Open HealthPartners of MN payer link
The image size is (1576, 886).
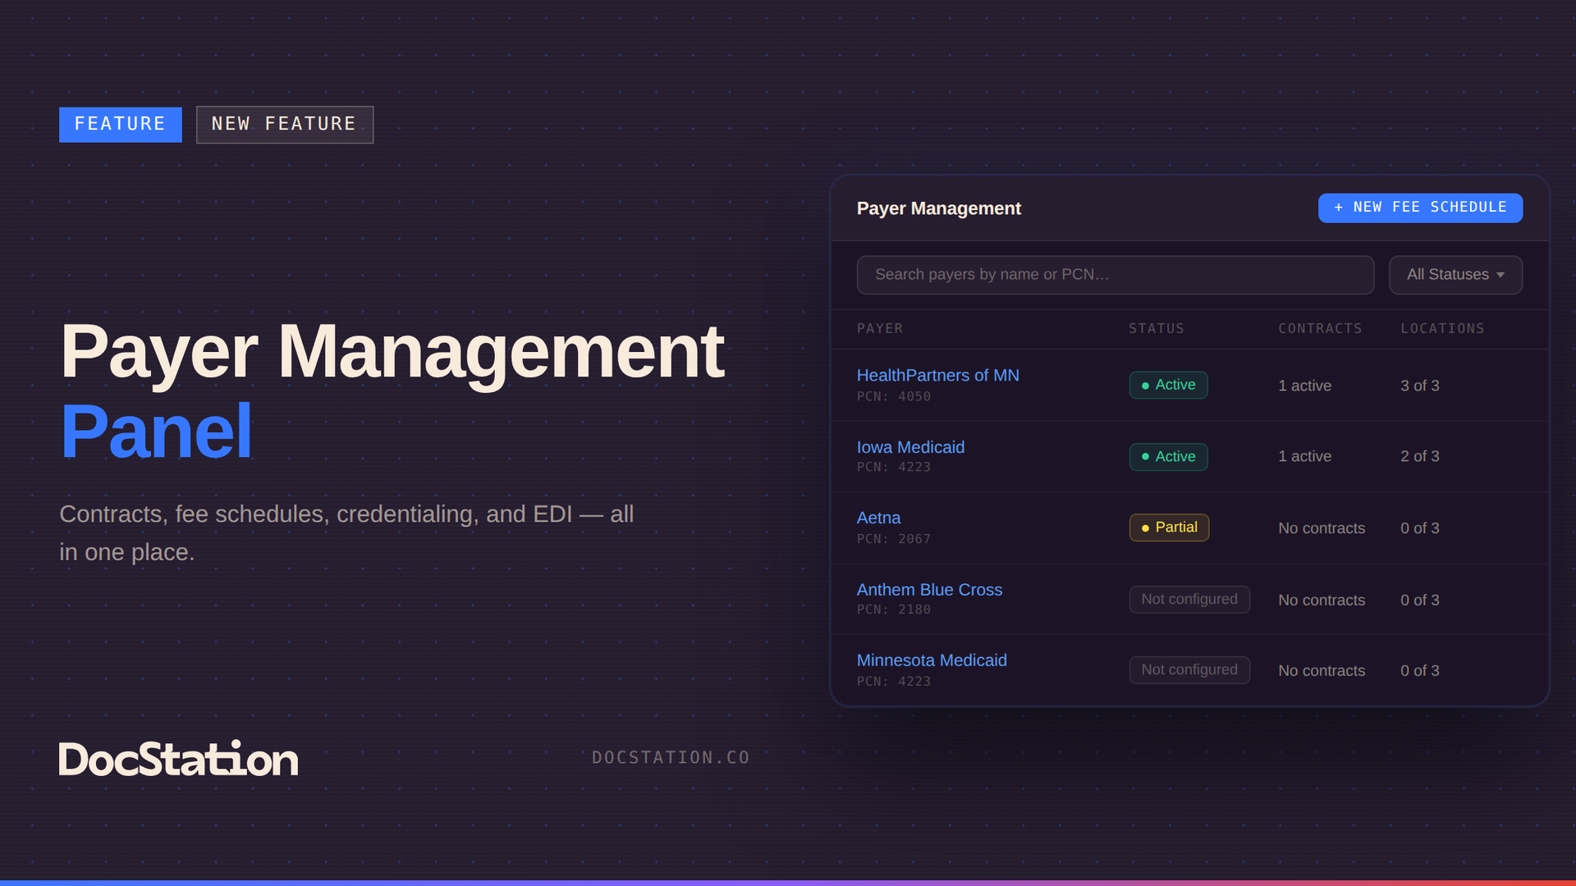coord(938,375)
